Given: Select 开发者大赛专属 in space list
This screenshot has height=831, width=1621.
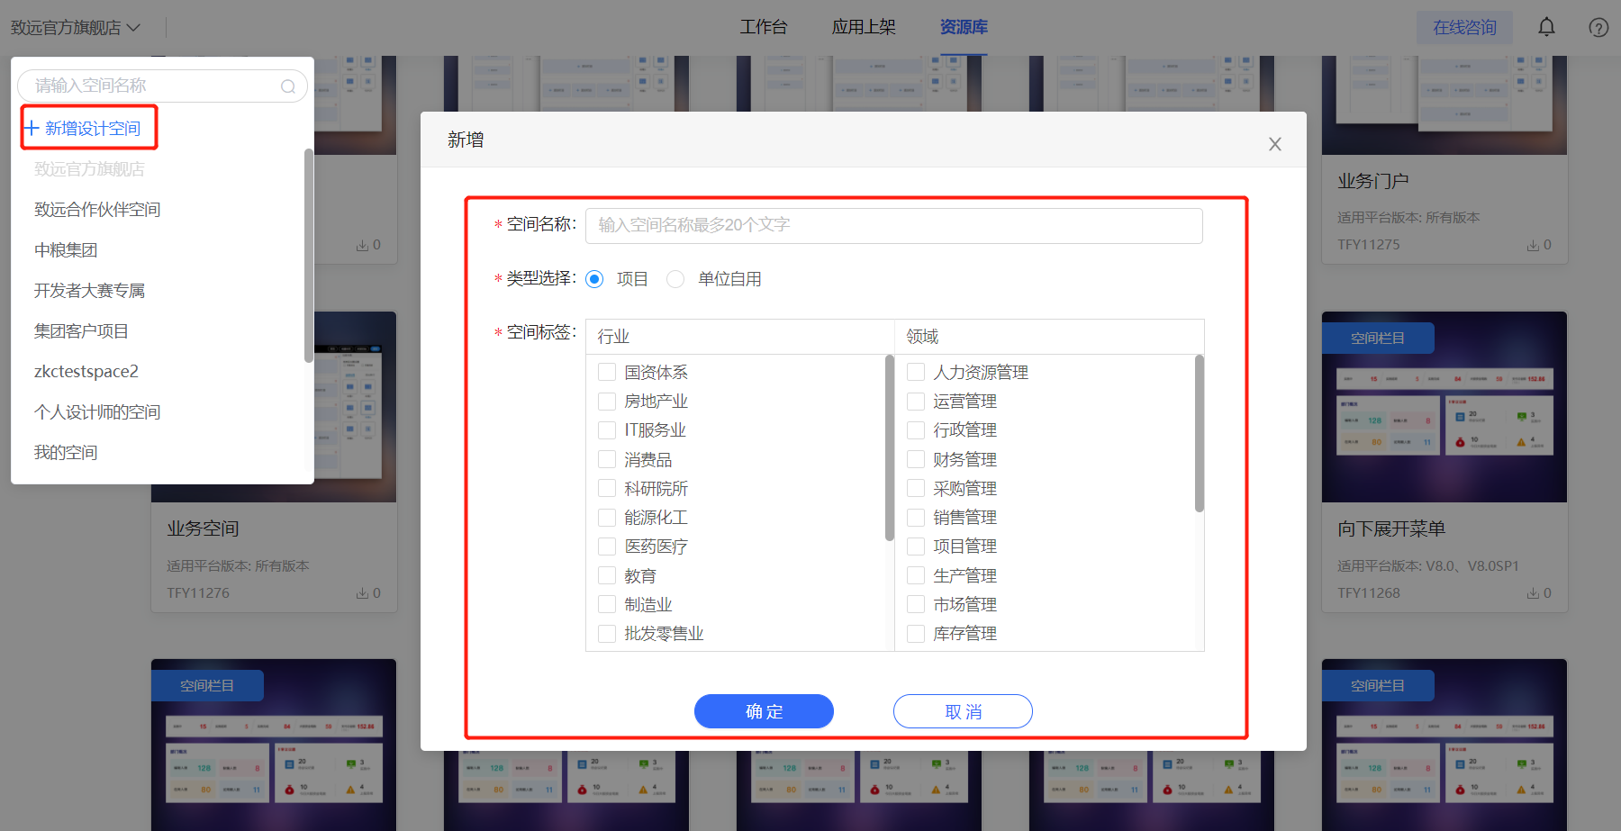Looking at the screenshot, I should (89, 291).
